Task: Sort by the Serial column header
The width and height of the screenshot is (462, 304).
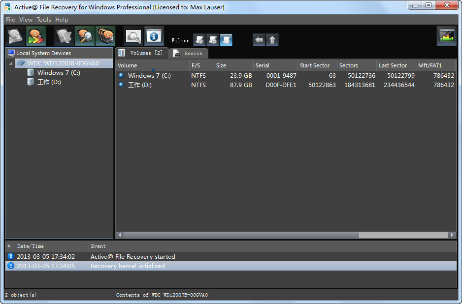Action: pos(275,65)
